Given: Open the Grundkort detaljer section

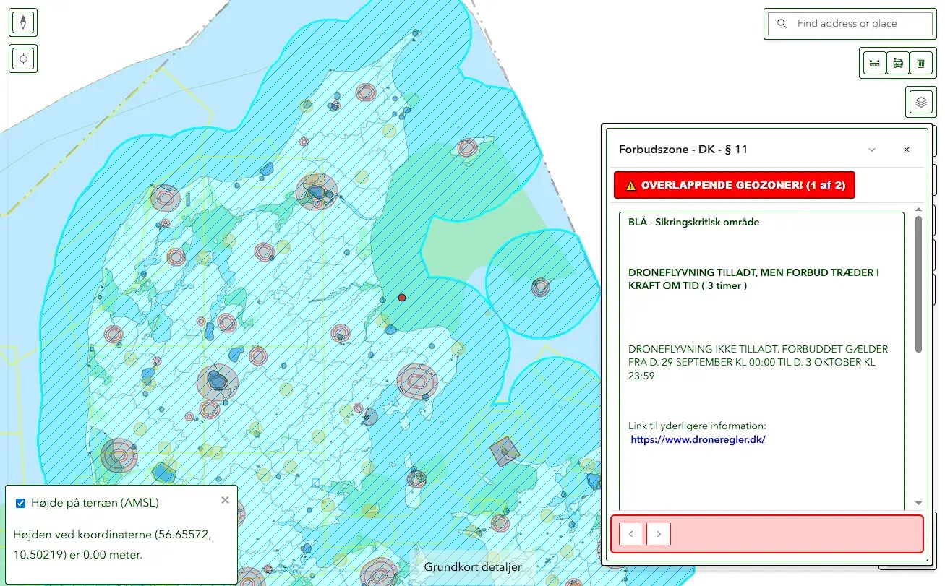Looking at the screenshot, I should click(x=473, y=567).
